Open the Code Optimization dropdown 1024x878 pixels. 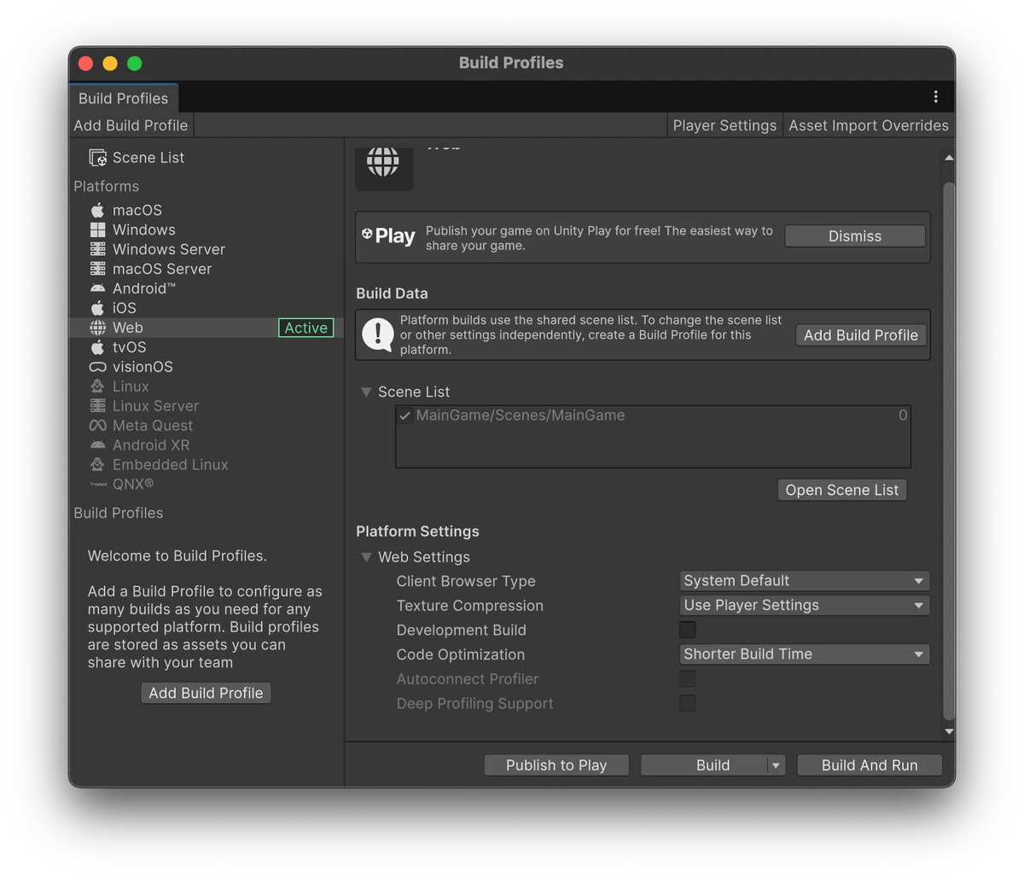click(805, 654)
